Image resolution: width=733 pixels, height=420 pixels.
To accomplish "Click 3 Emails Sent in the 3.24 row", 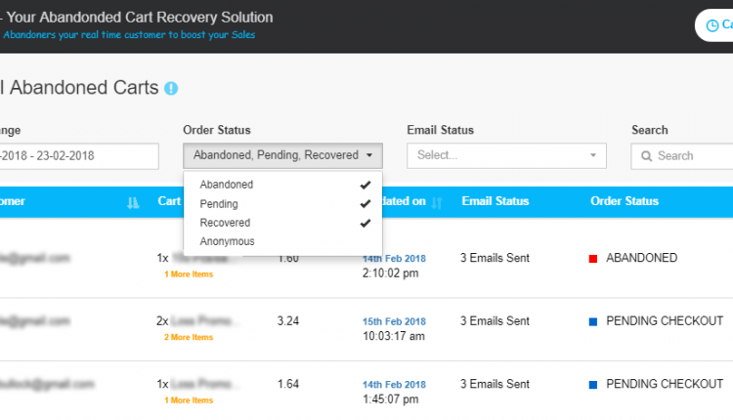I will click(495, 321).
